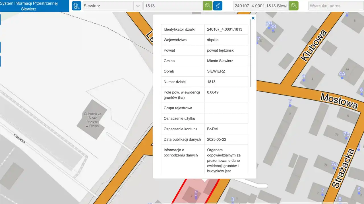Image resolution: width=364 pixels, height=204 pixels.
Task: Search for parcel number 1813
Action: 208,6
